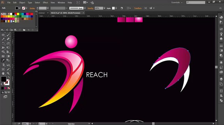Select the Rotate tool
224x125 pixels.
tap(3, 43)
